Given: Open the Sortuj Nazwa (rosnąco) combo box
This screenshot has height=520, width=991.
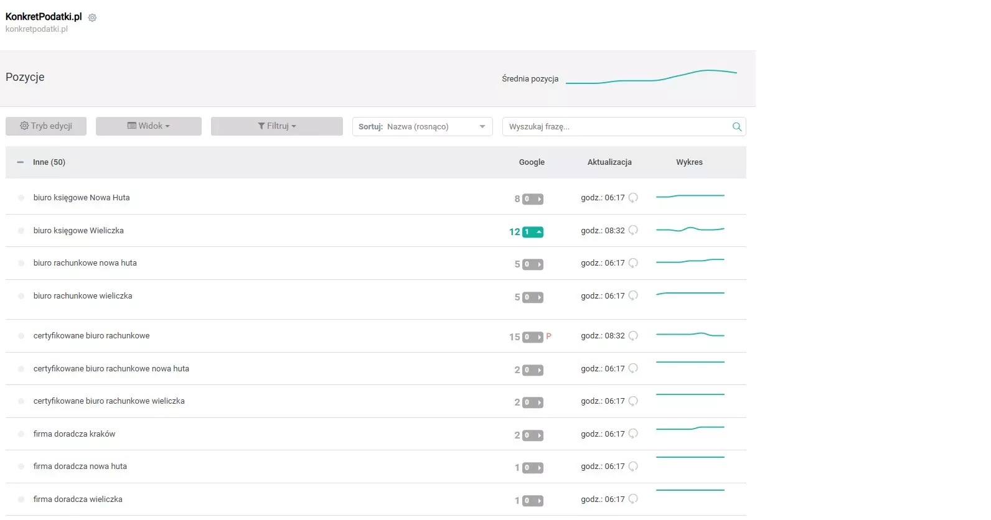Looking at the screenshot, I should click(x=423, y=126).
